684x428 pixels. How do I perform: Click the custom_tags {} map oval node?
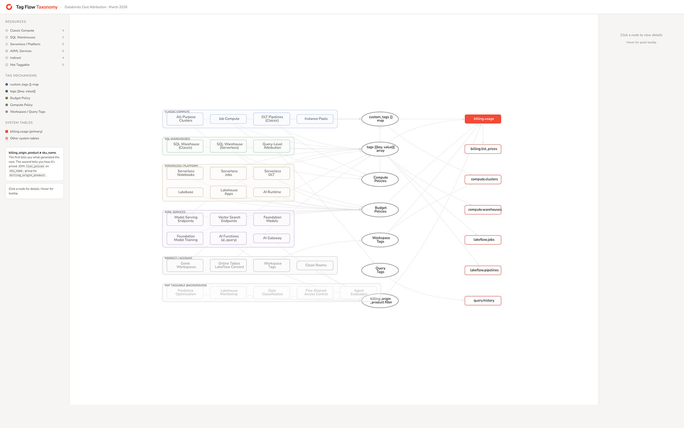(380, 119)
